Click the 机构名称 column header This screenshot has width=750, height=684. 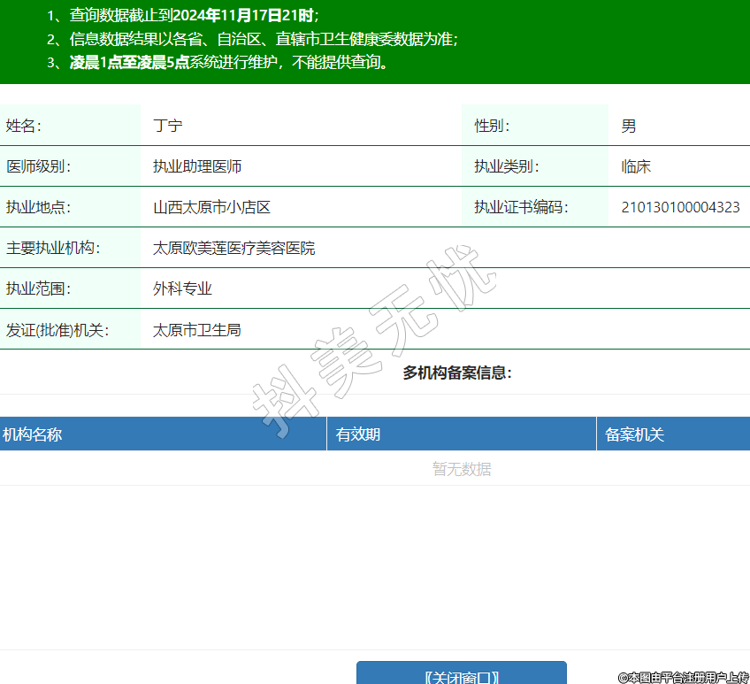[x=33, y=434]
